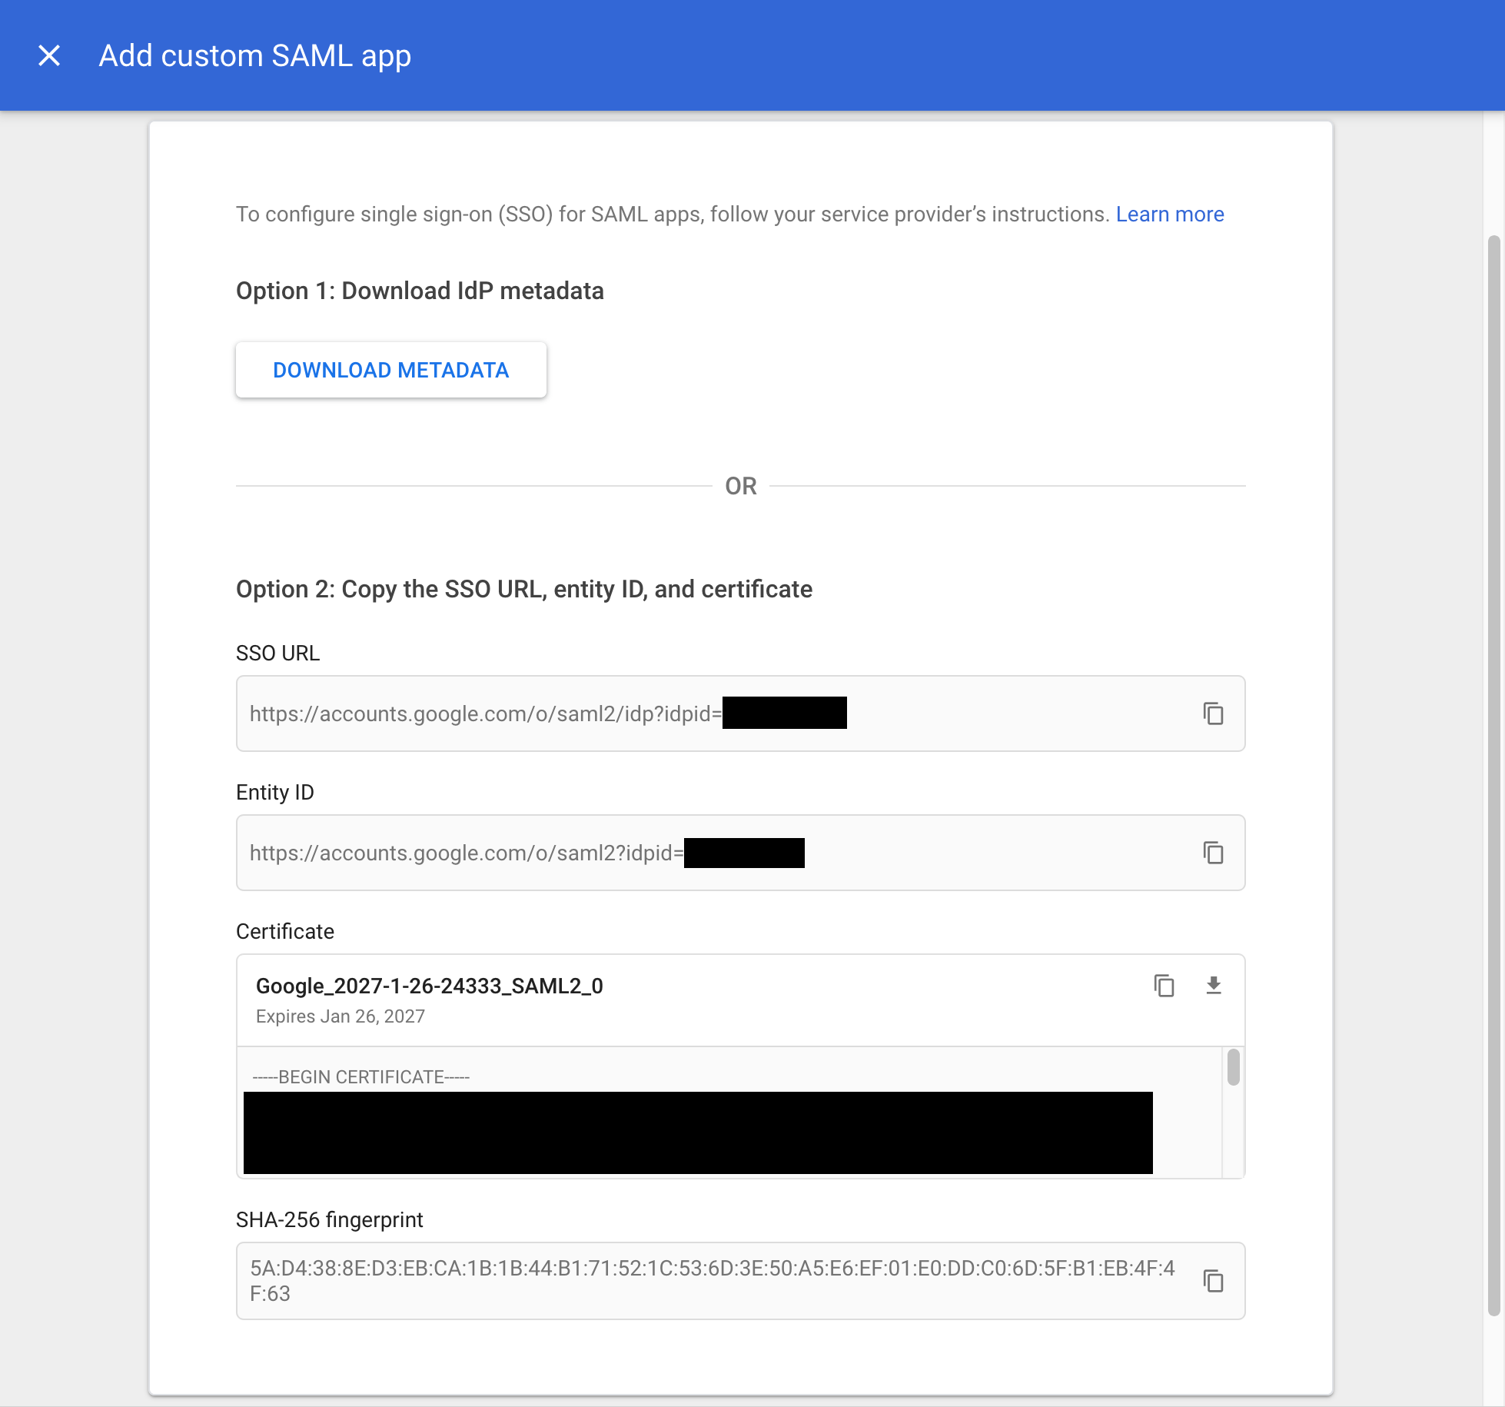Click the BEGIN CERTIFICATE line
This screenshot has height=1407, width=1505.
(361, 1077)
